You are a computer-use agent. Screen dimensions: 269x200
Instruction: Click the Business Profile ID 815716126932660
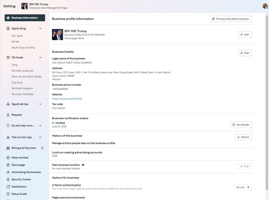(x=85, y=35)
